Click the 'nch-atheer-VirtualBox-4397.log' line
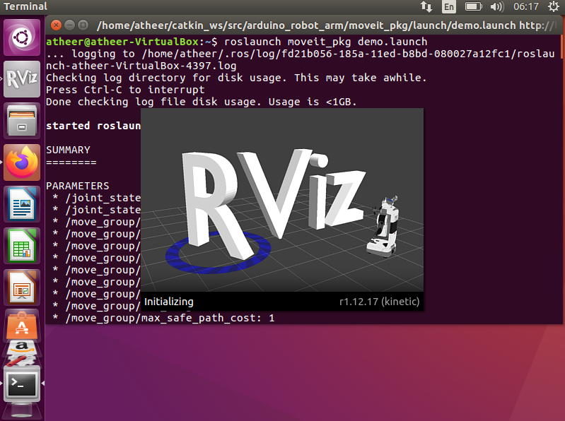 coord(141,66)
